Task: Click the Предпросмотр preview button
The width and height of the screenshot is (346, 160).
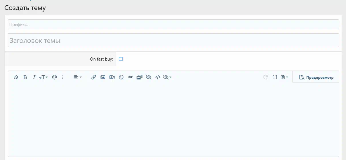Action: [x=316, y=77]
